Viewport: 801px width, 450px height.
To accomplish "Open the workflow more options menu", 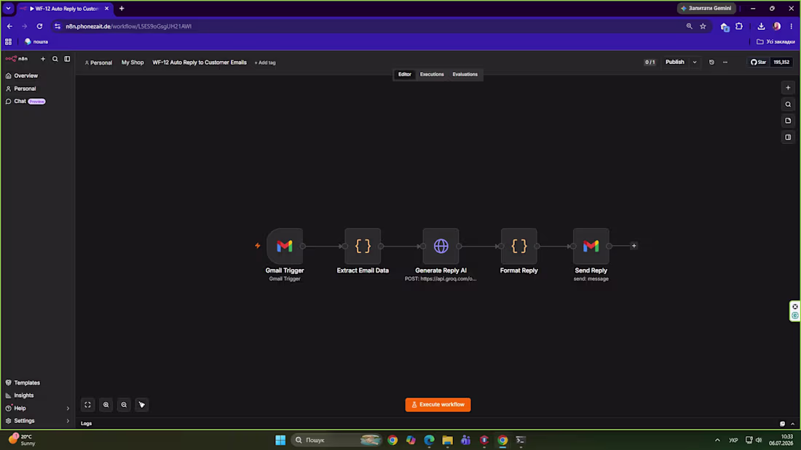I will coord(725,63).
